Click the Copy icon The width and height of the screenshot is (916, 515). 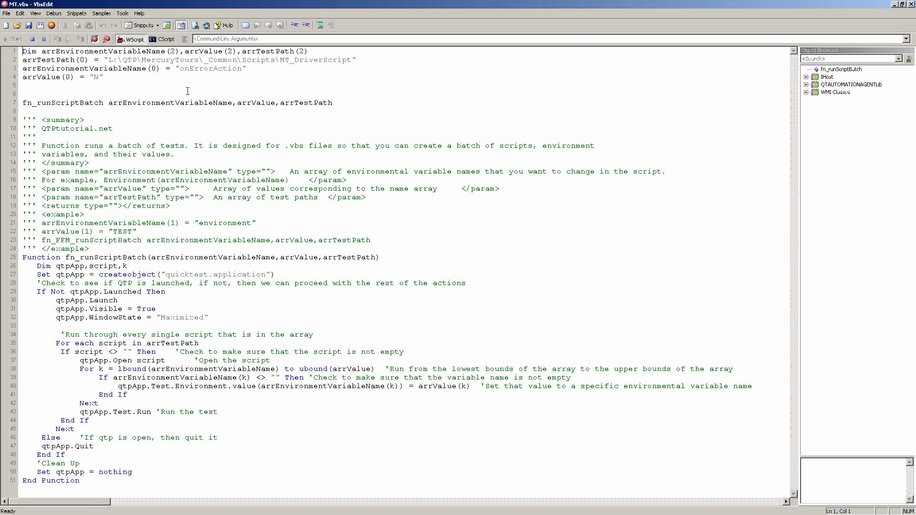[77, 25]
